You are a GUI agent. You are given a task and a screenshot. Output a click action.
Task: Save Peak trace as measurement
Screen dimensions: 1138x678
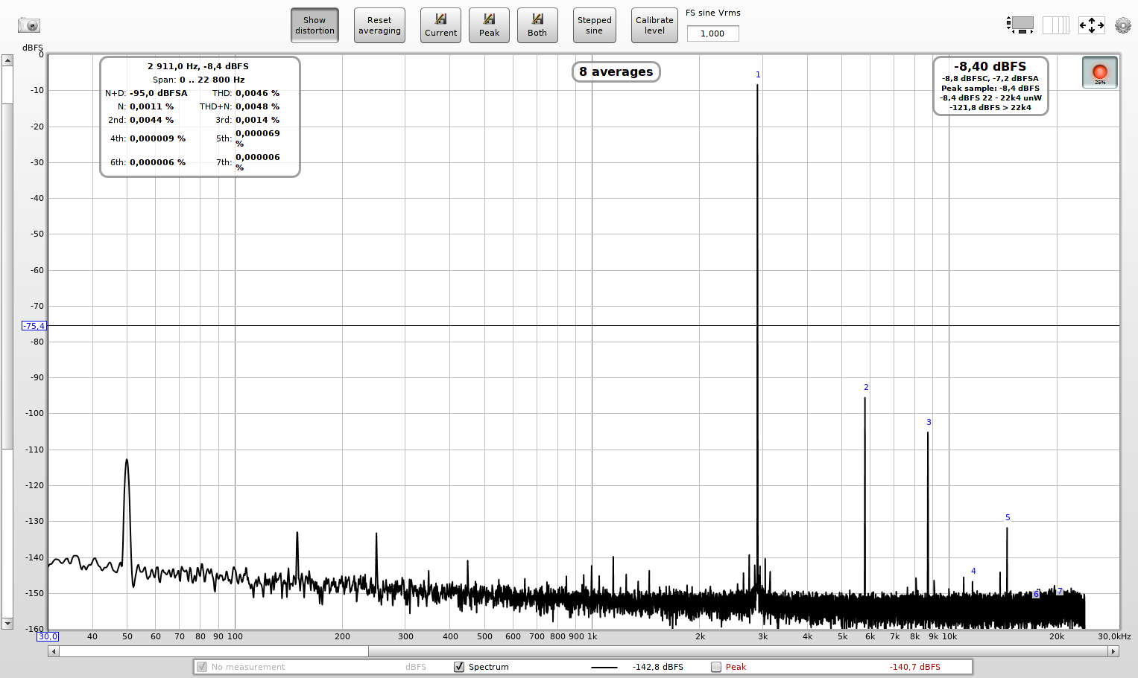[489, 25]
